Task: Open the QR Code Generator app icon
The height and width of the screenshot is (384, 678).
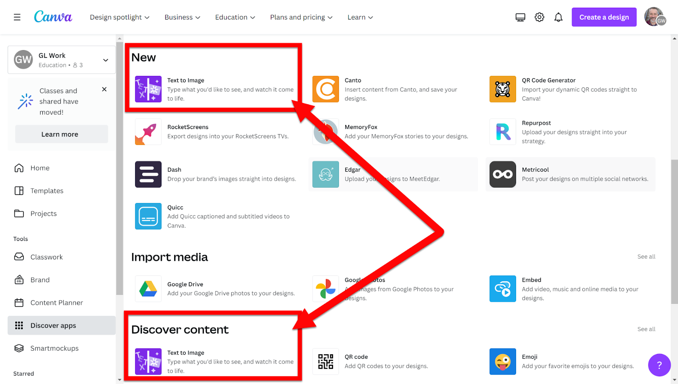Action: [503, 89]
